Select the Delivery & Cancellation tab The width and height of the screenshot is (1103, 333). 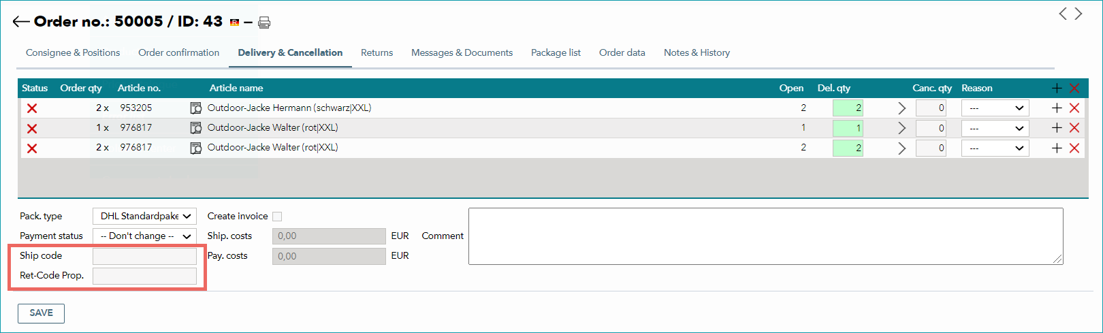pyautogui.click(x=290, y=52)
